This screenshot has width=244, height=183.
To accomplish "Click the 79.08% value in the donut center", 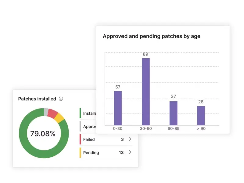I will 43,134.
